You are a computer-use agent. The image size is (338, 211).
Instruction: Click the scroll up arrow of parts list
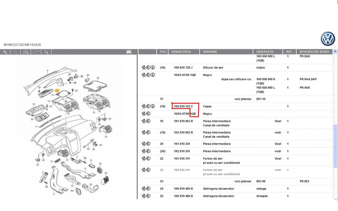coord(335,52)
